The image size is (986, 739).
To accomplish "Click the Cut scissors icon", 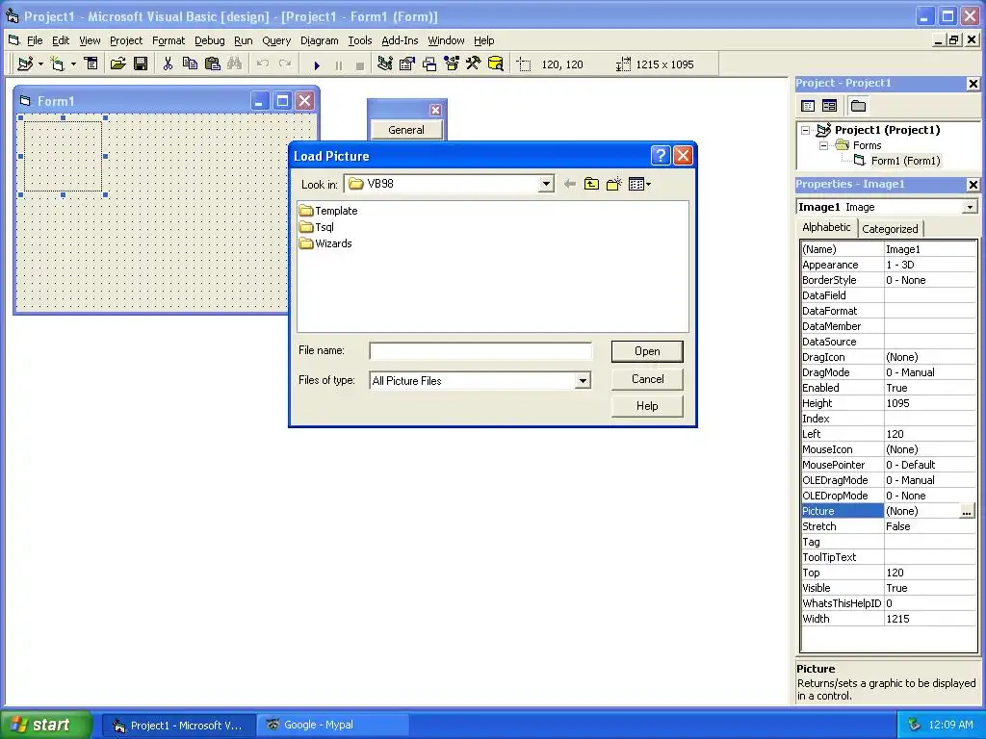I will coord(168,64).
